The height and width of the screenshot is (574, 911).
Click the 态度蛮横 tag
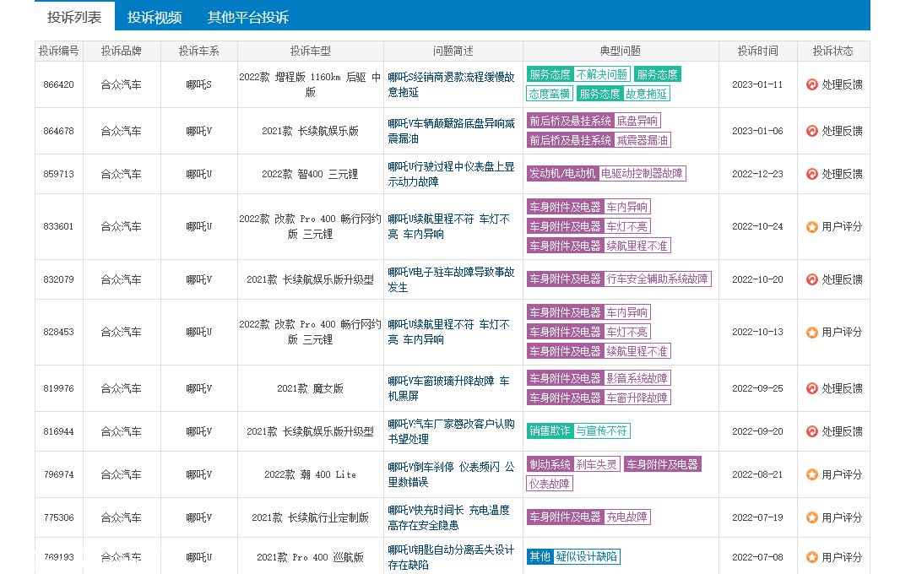[x=550, y=94]
